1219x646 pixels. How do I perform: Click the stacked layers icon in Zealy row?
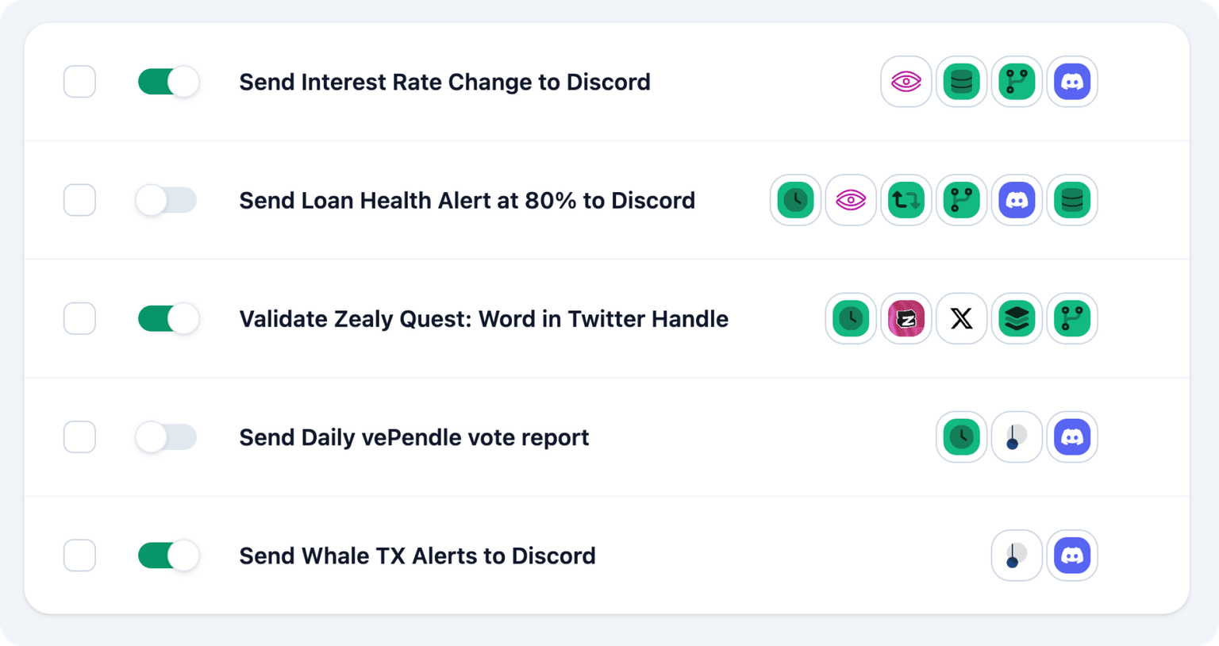click(x=1017, y=318)
